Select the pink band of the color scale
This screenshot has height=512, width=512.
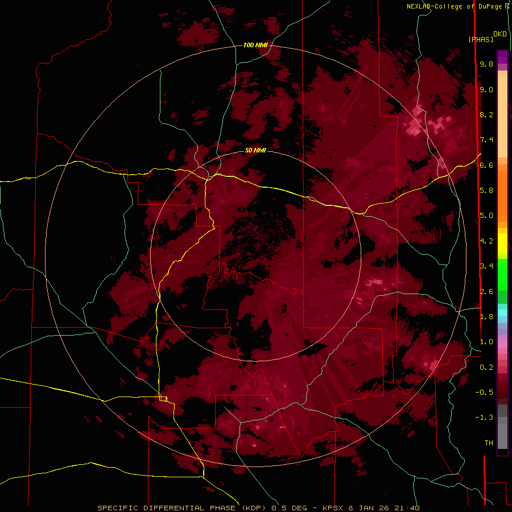point(502,345)
